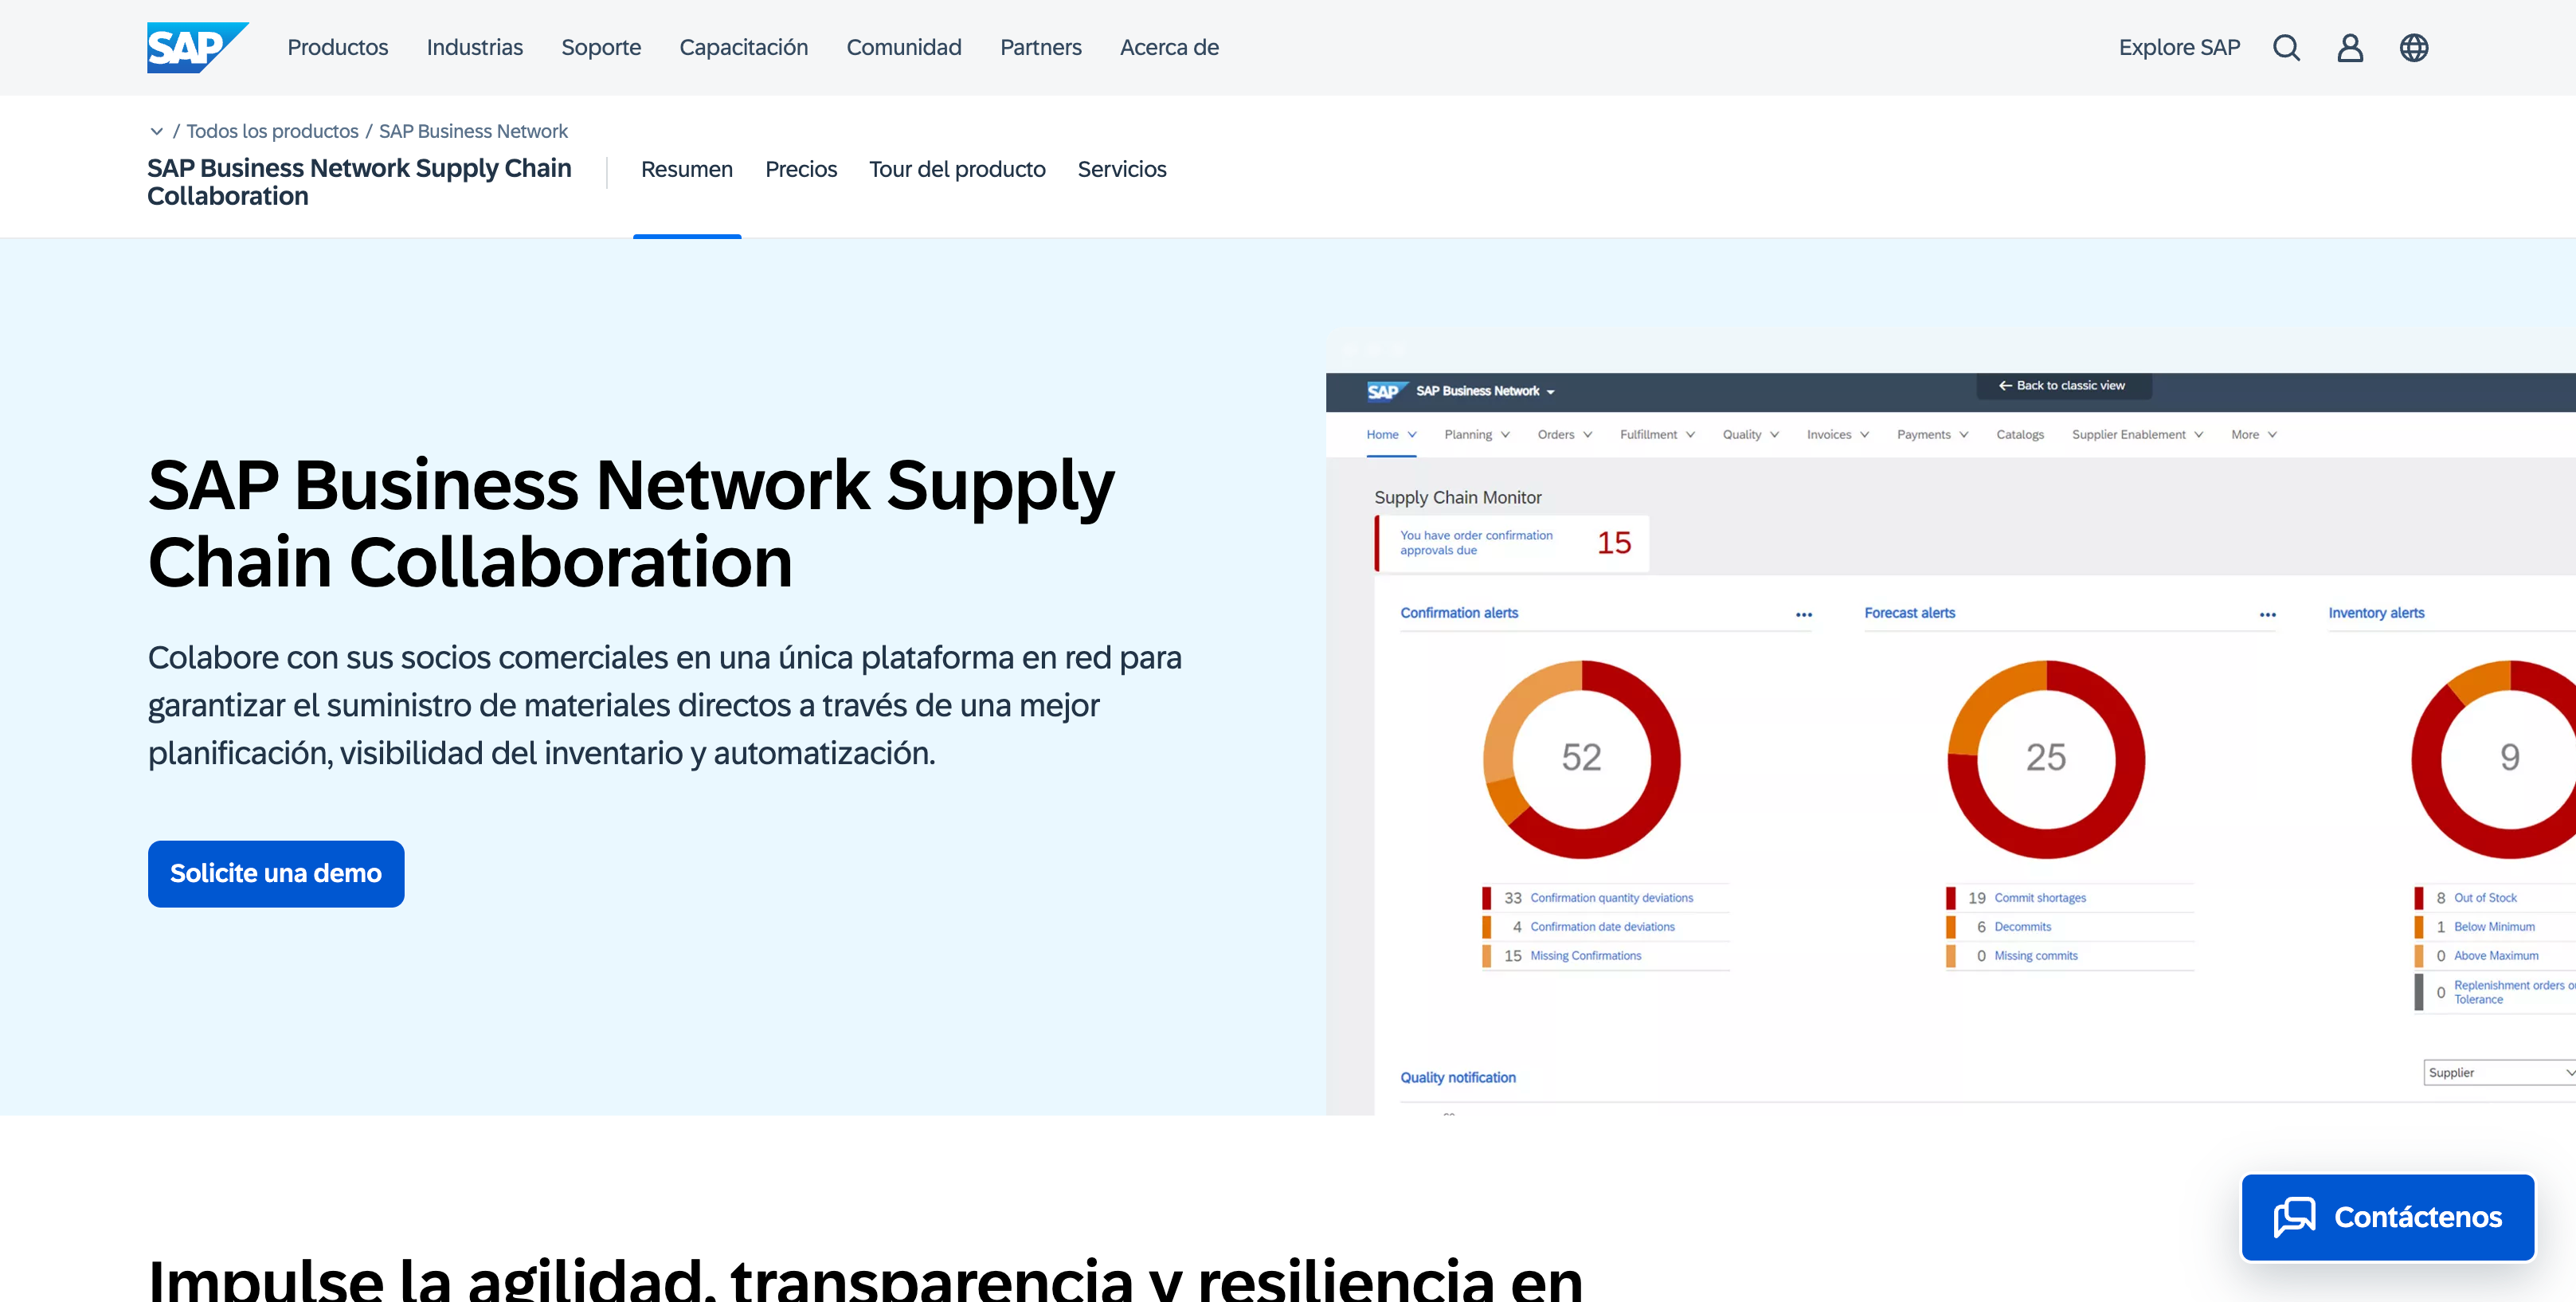Expand SAP Business Network dropdown in dashboard
This screenshot has width=2576, height=1302.
coord(1551,391)
